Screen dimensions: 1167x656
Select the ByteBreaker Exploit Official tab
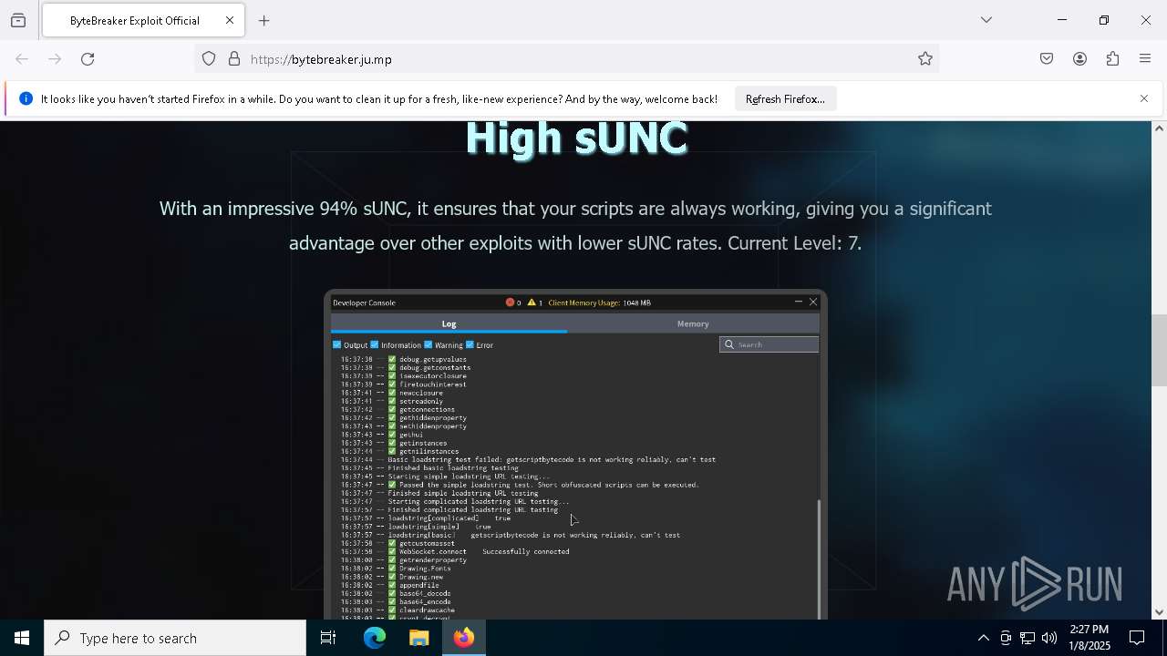pyautogui.click(x=143, y=20)
